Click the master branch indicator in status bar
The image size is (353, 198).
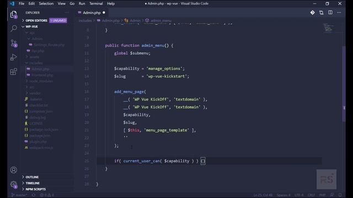[19, 195]
